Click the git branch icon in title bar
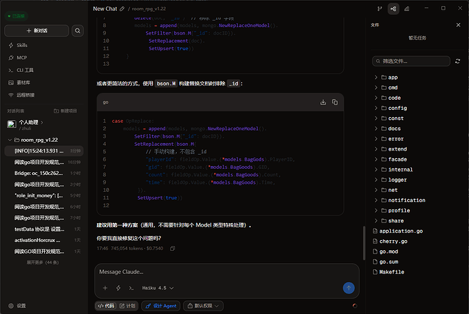 tap(379, 9)
